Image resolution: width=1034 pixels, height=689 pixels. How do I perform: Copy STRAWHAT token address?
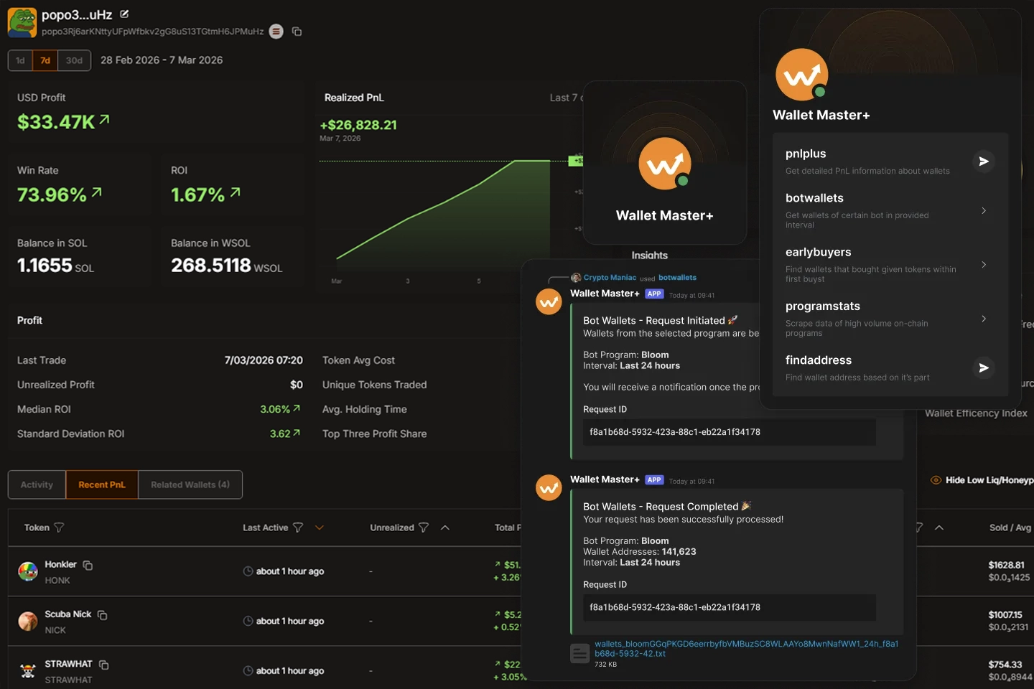click(103, 665)
